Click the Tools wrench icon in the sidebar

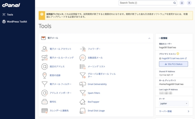point(4,15)
